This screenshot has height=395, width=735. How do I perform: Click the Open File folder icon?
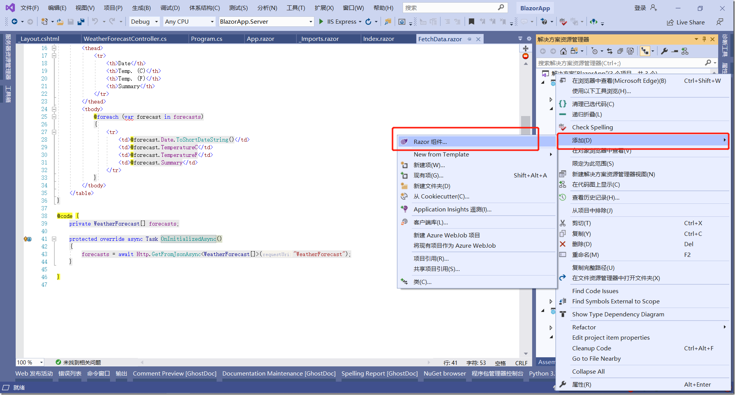coord(60,22)
